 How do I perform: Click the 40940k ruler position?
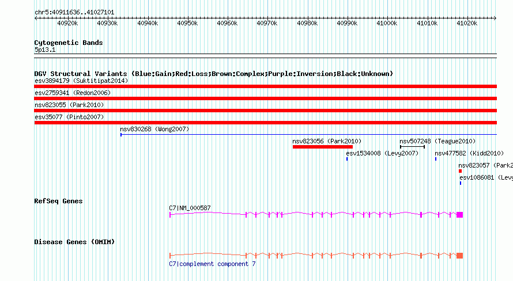[148, 23]
